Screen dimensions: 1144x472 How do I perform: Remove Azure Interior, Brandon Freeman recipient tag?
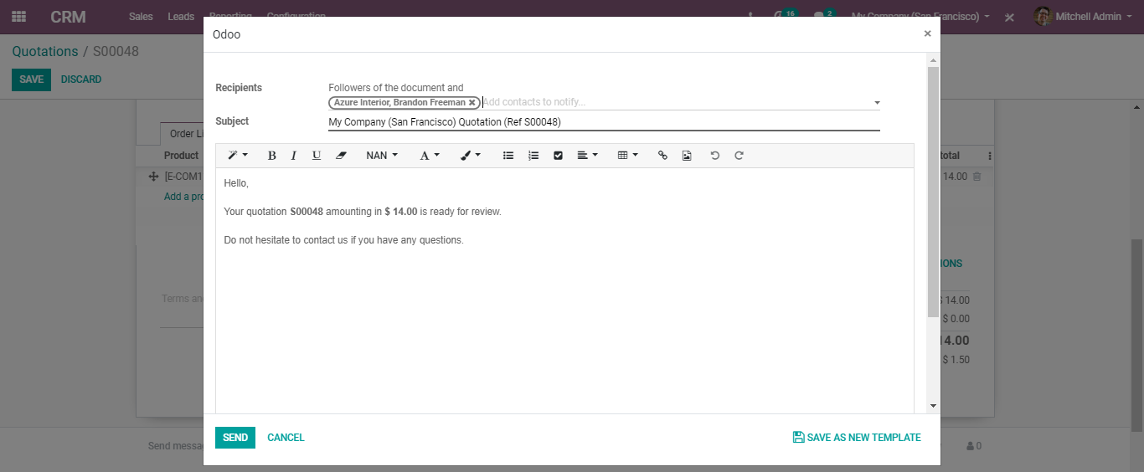472,103
